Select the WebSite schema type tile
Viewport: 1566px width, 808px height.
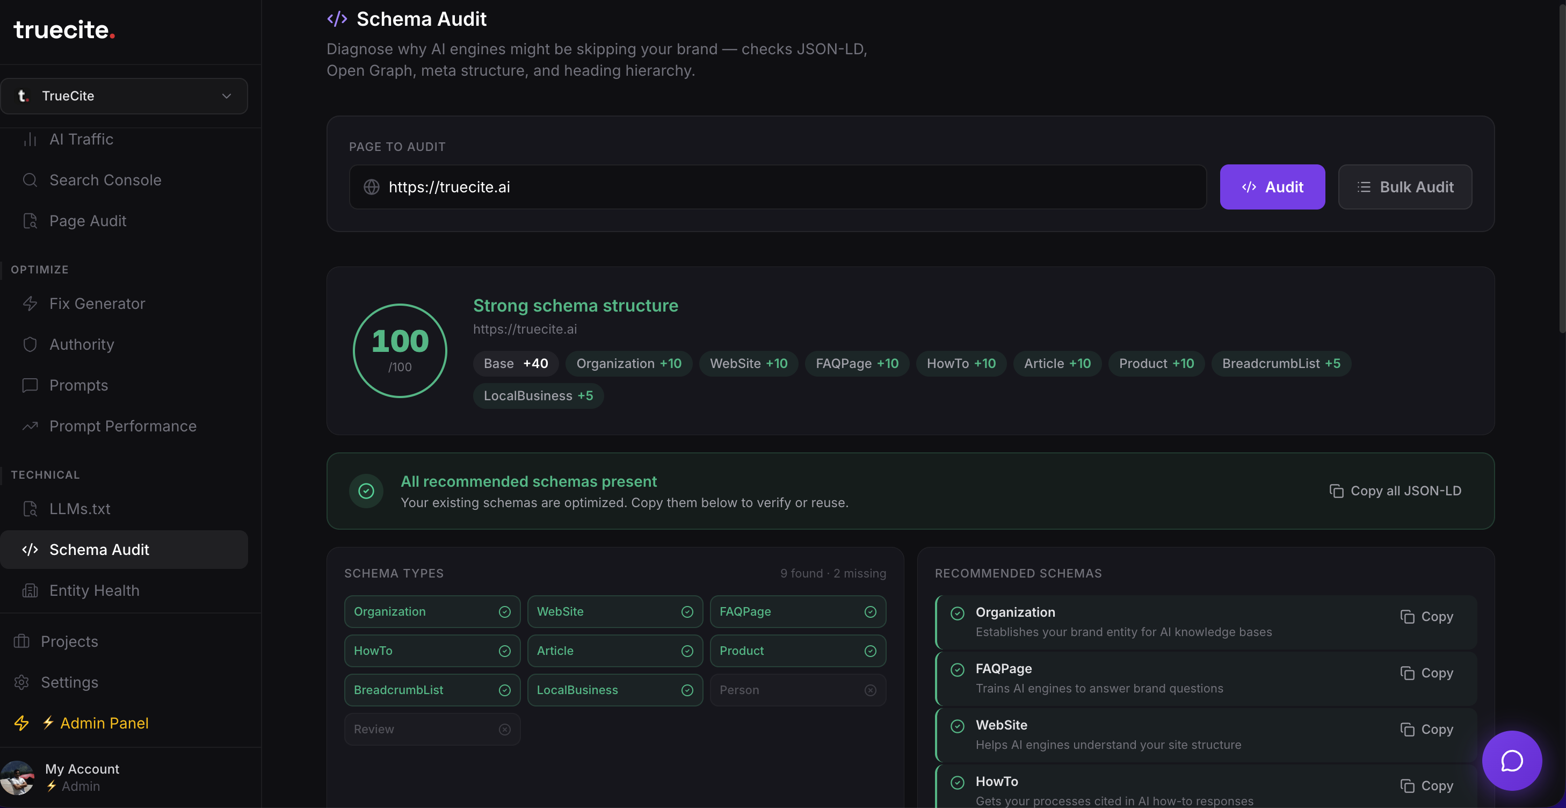point(615,611)
